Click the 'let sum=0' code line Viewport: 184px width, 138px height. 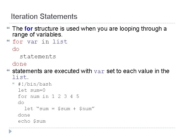pyautogui.click(x=32, y=90)
